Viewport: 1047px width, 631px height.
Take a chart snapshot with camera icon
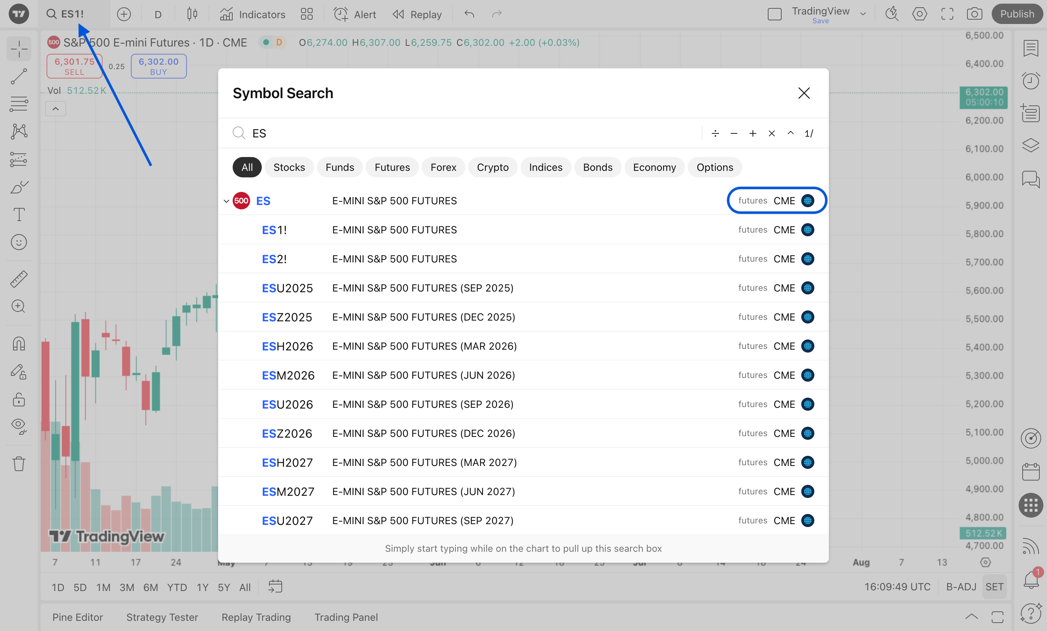point(974,14)
